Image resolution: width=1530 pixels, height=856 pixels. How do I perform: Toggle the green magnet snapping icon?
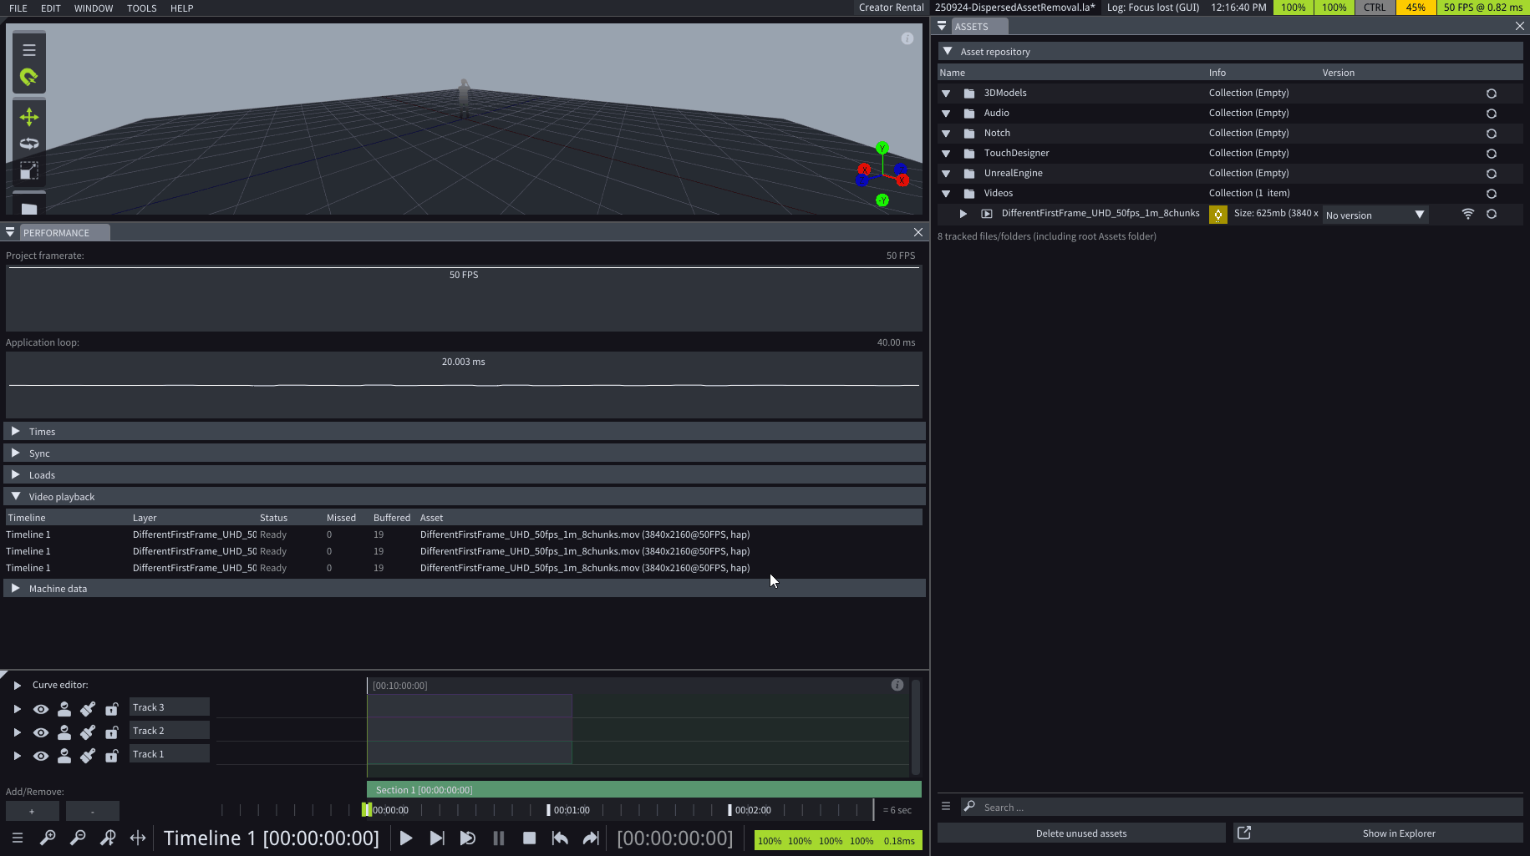[29, 78]
